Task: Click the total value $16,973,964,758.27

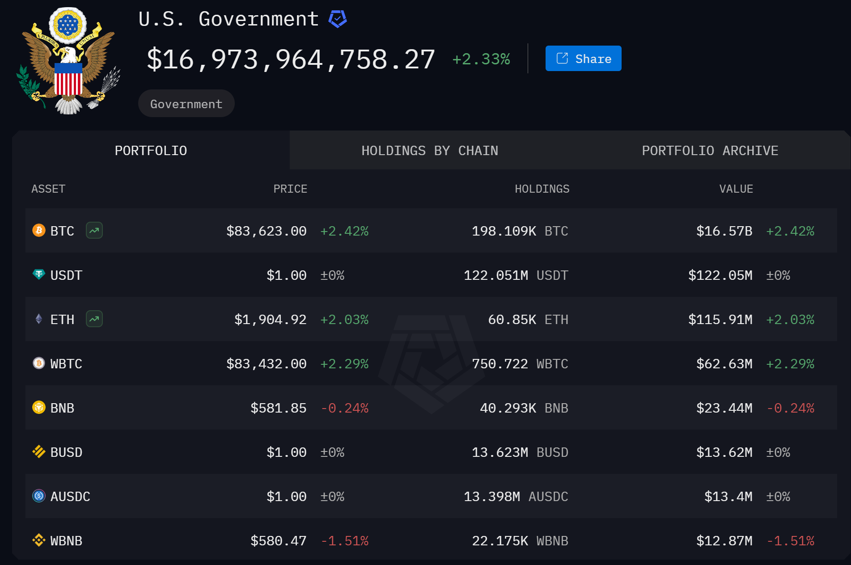Action: click(291, 59)
